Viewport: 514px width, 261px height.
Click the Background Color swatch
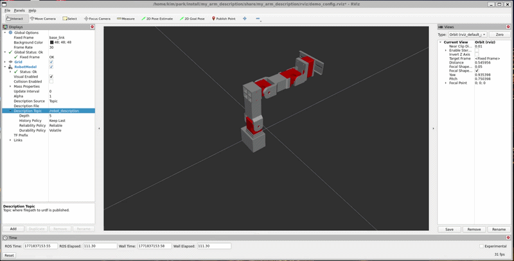51,42
